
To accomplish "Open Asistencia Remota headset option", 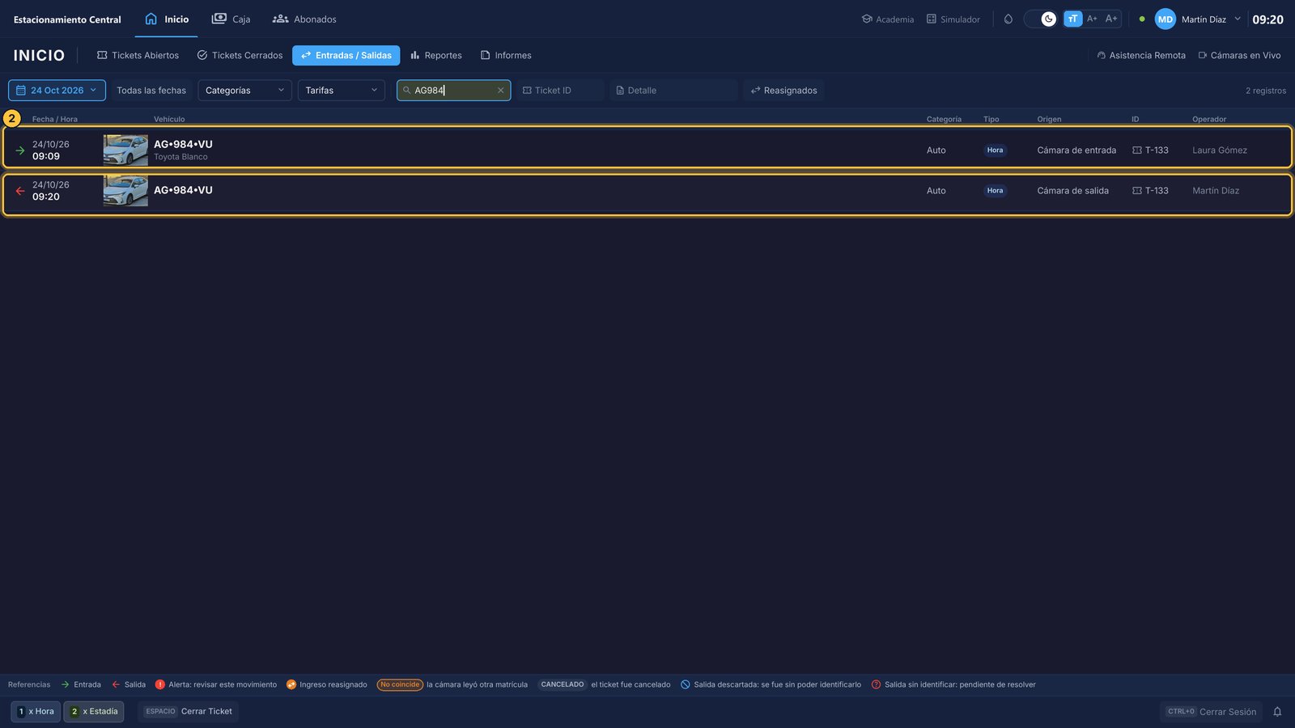I will 1141,55.
